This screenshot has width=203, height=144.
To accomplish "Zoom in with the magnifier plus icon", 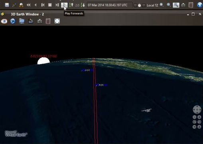I will (x=162, y=5).
